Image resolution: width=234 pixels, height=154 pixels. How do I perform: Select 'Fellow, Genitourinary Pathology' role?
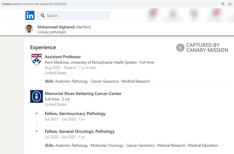pos(75,114)
